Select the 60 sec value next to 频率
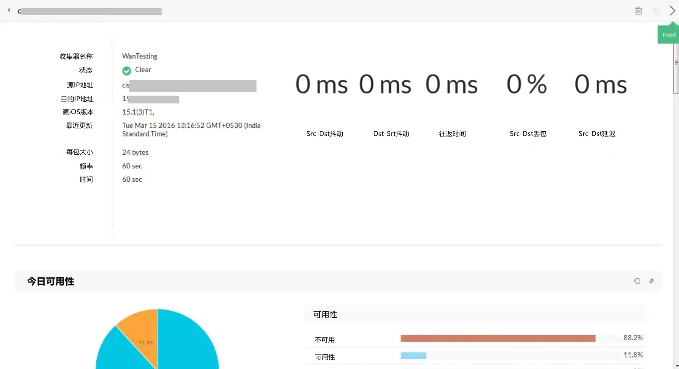Image resolution: width=679 pixels, height=369 pixels. click(132, 166)
